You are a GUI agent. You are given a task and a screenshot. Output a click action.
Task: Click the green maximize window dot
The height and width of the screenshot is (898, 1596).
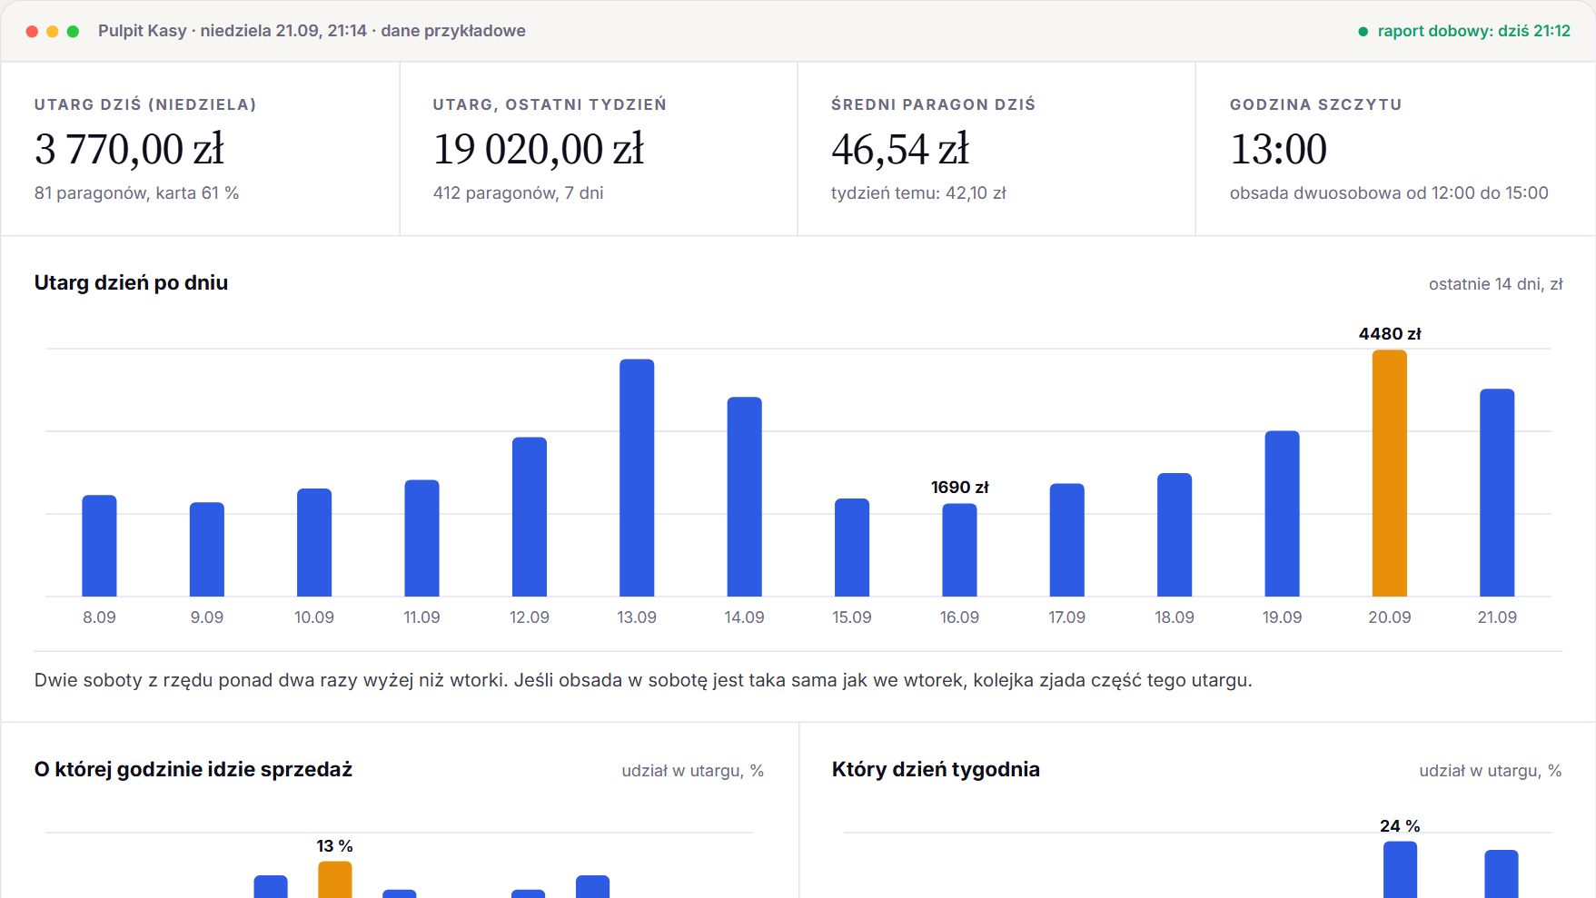coord(74,32)
